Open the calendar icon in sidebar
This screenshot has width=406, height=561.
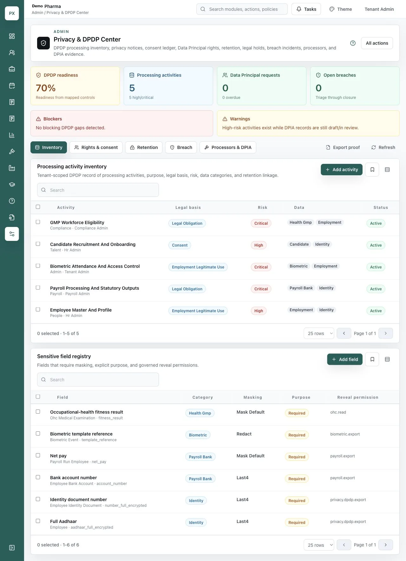(x=12, y=86)
